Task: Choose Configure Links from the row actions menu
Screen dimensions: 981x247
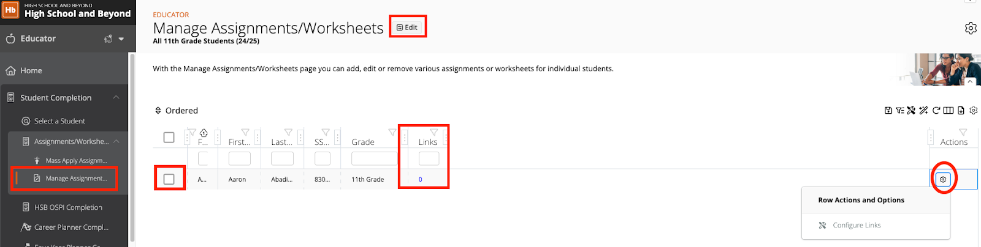Action: coord(857,226)
